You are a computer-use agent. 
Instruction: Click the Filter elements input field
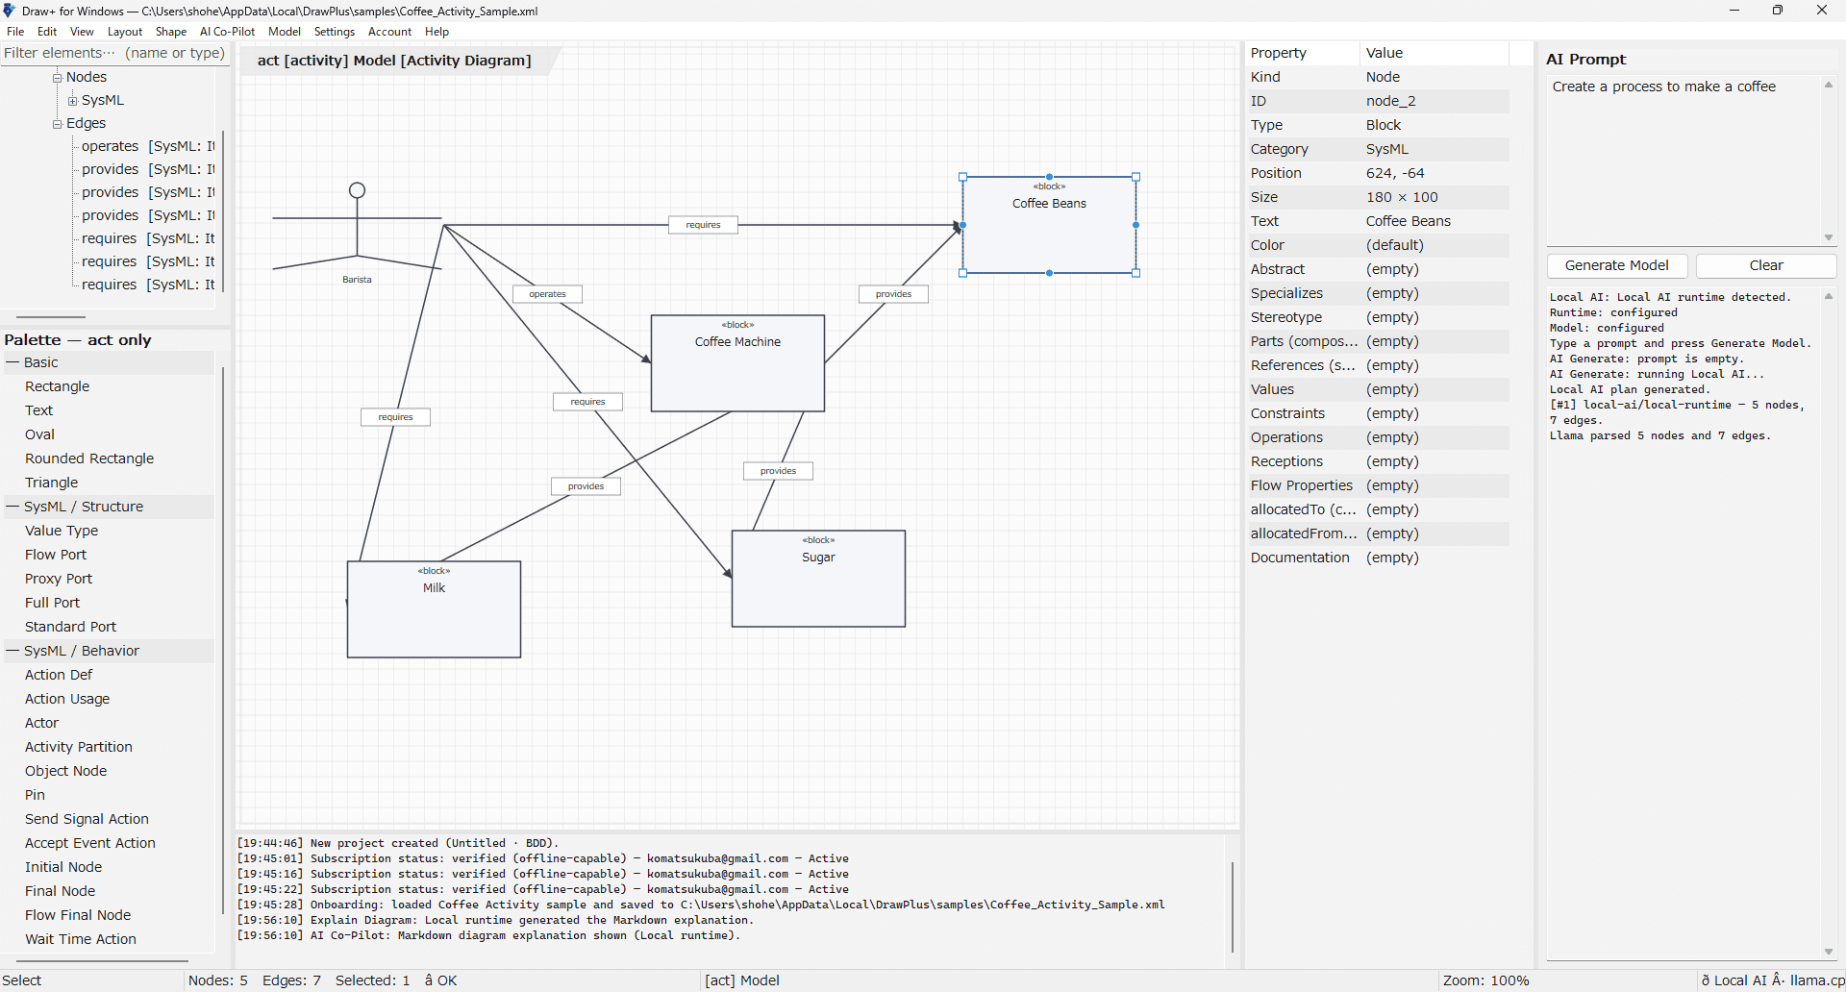(x=114, y=53)
